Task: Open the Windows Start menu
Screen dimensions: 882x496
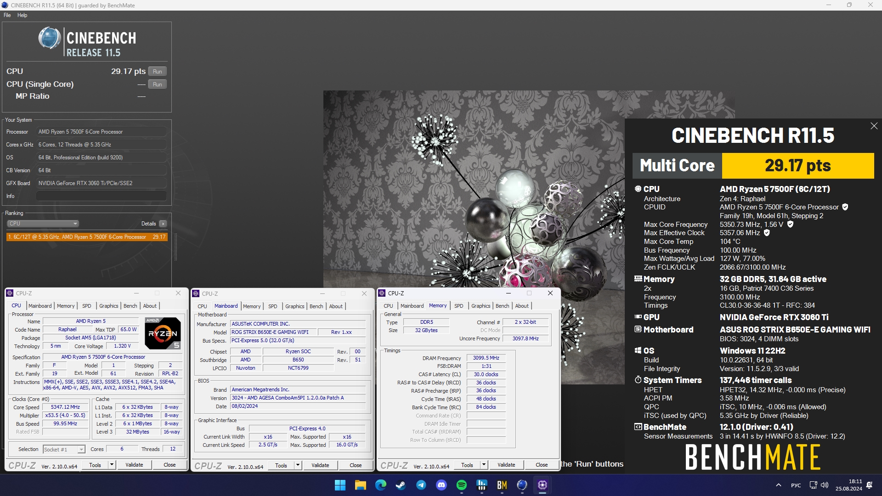Action: point(340,485)
